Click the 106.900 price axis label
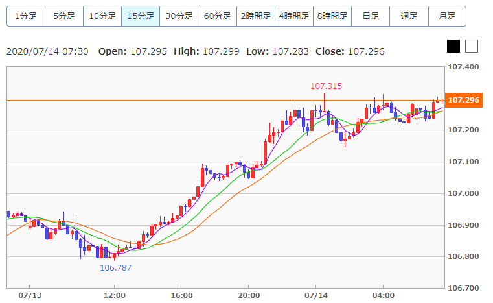The width and height of the screenshot is (493, 303). [463, 225]
